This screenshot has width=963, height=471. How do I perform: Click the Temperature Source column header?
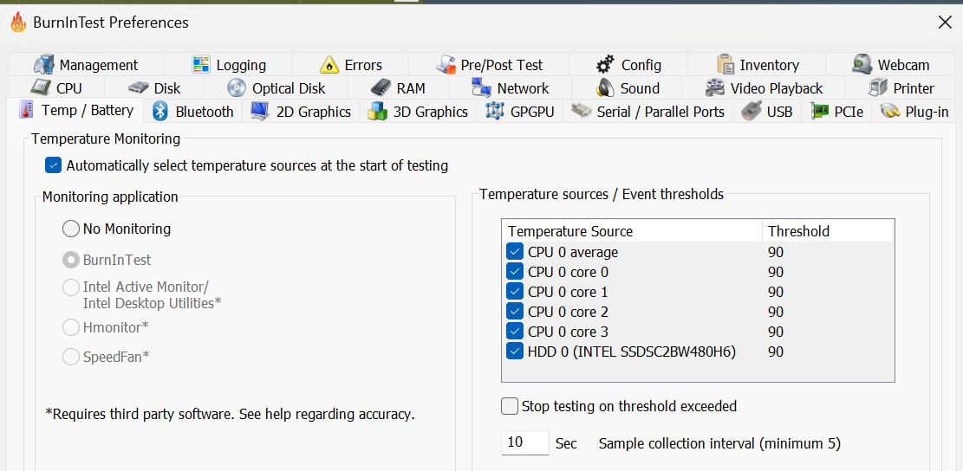point(633,231)
